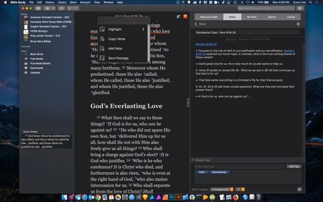Click the navigate back toolbar arrow

coord(70,9)
